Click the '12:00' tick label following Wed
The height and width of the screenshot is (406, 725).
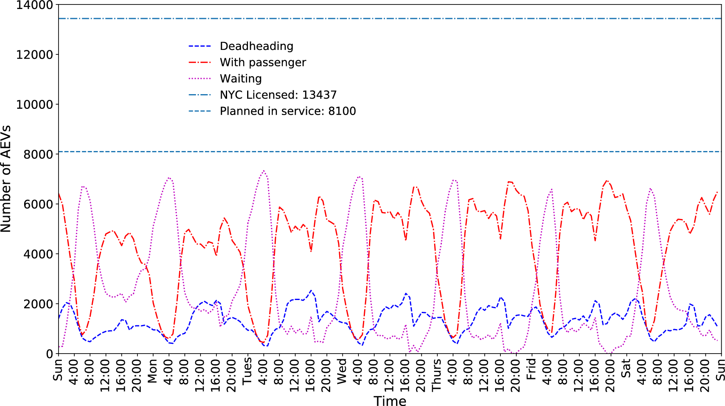coord(390,376)
